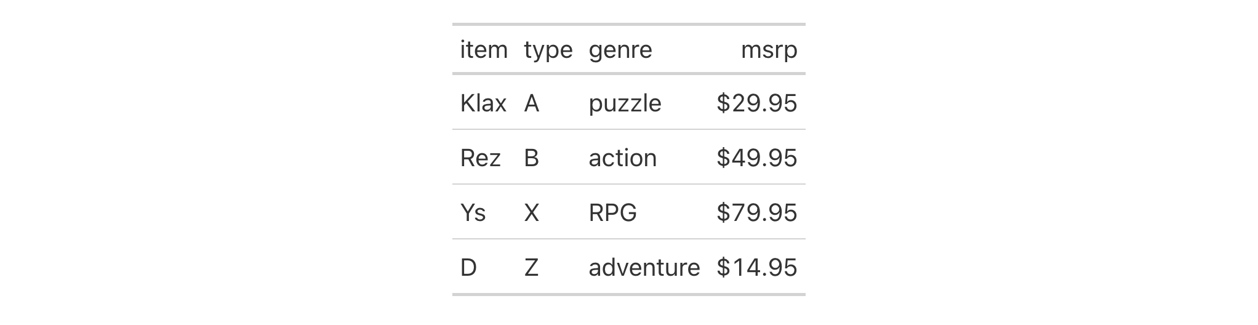Click the genre column header

tap(644, 50)
